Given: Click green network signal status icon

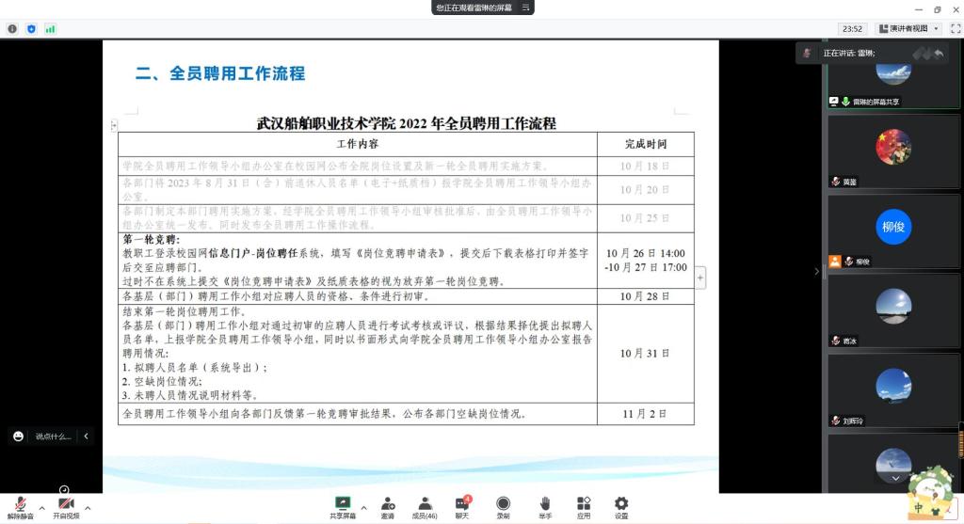Looking at the screenshot, I should click(50, 29).
